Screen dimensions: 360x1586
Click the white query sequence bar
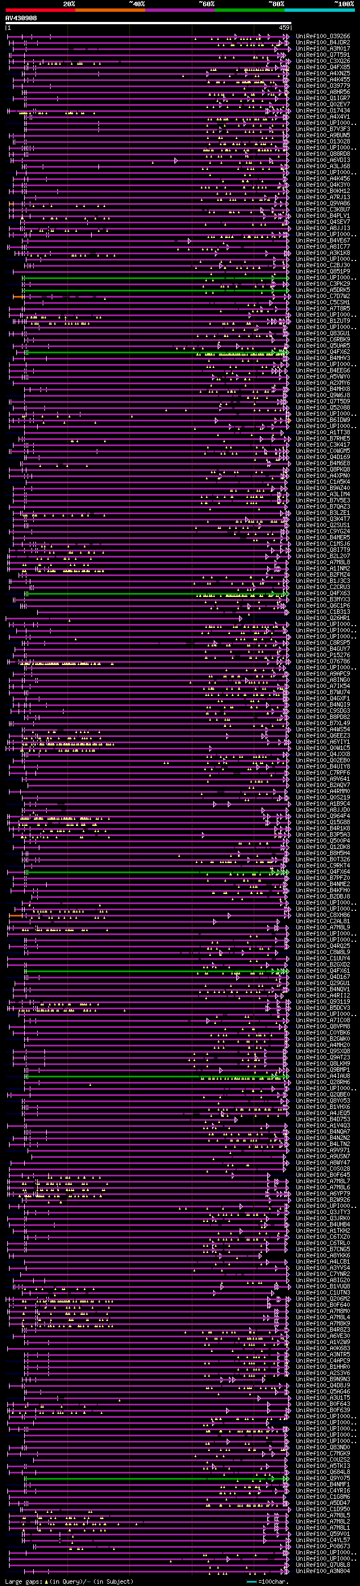pos(148,24)
